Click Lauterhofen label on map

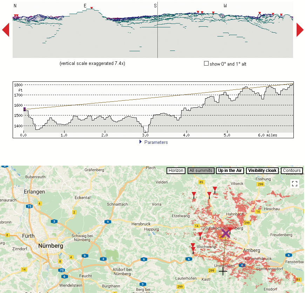(x=186, y=278)
